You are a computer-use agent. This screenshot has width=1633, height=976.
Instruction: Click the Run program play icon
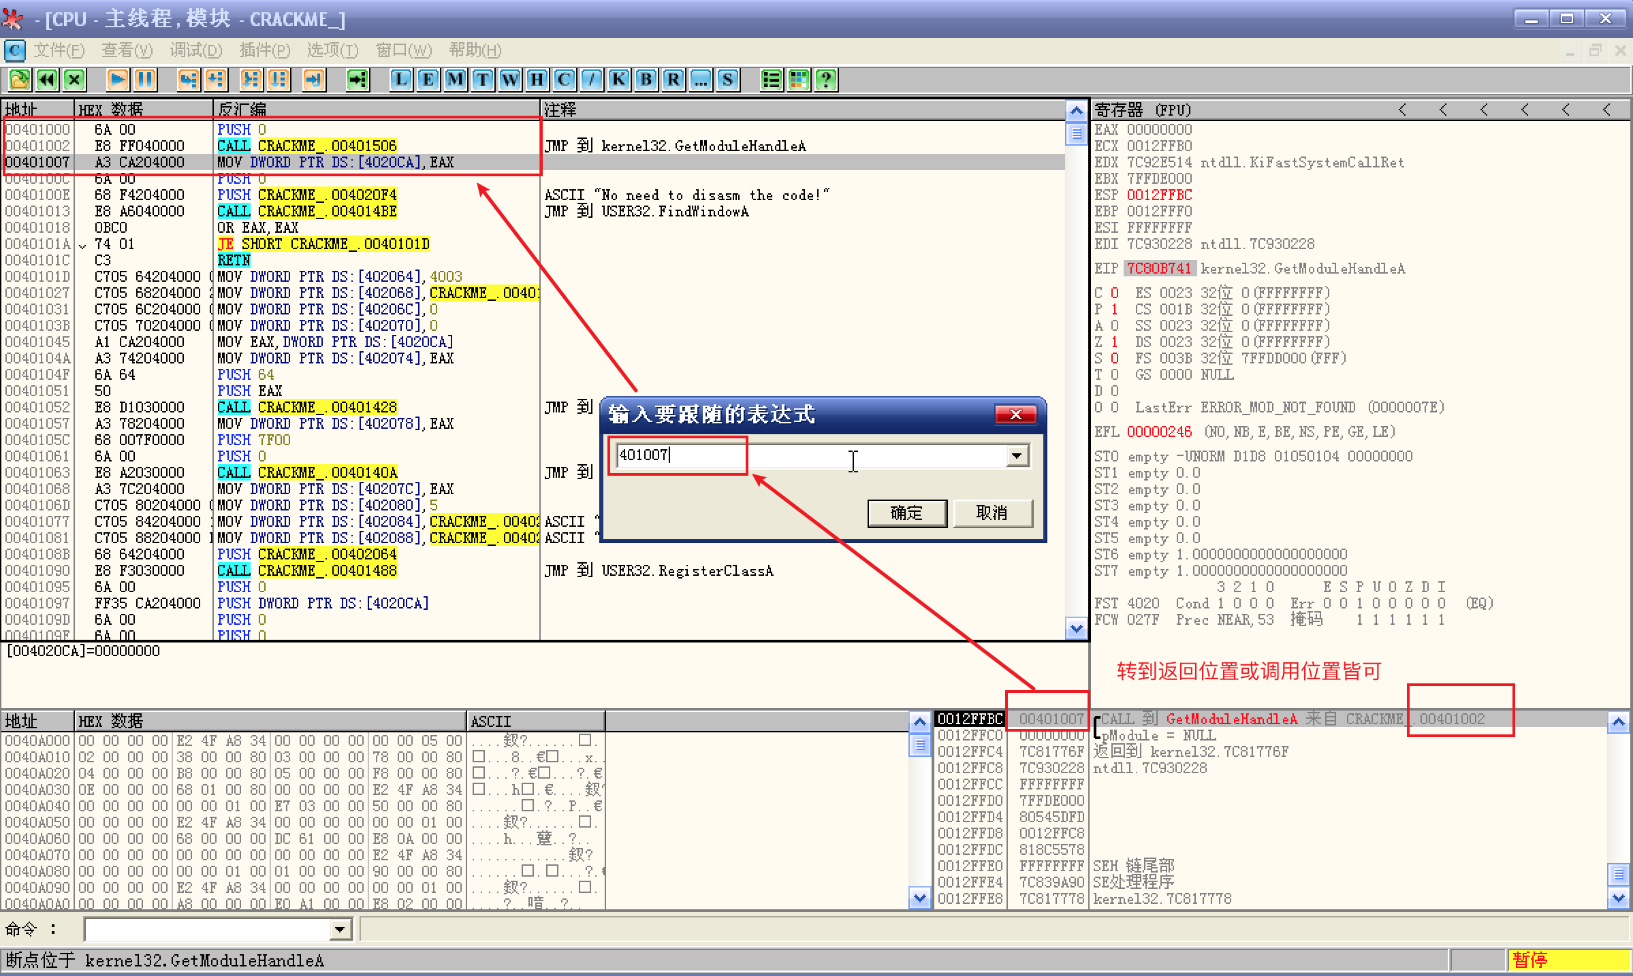(x=117, y=80)
